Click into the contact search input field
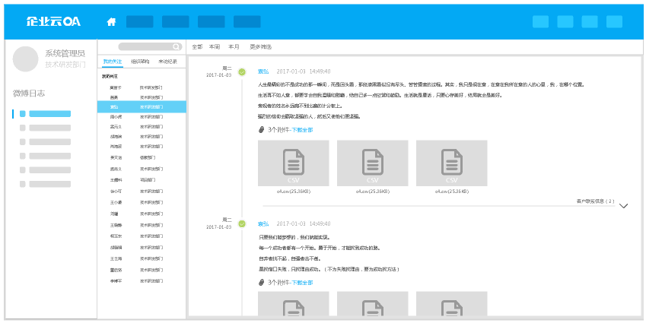 (x=145, y=46)
